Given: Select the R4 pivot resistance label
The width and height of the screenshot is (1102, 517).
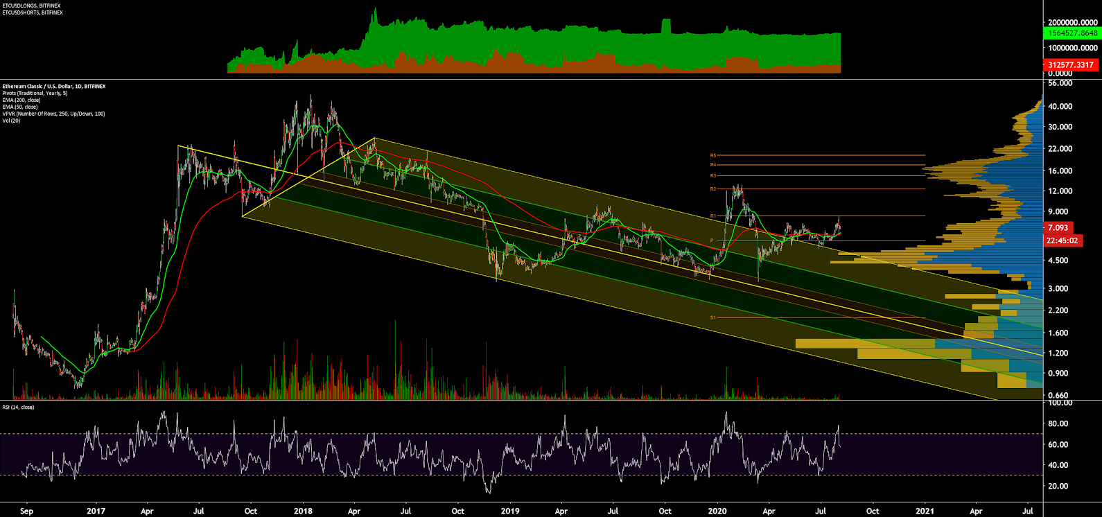Looking at the screenshot, I should (x=713, y=165).
